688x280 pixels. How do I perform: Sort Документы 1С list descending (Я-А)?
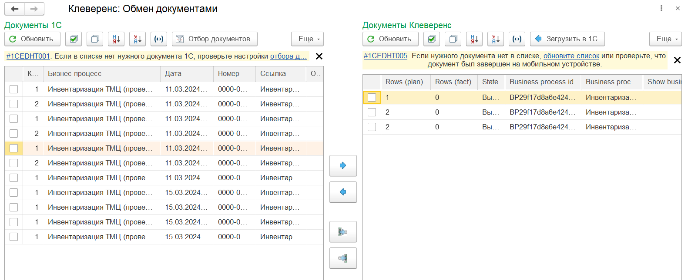(138, 39)
